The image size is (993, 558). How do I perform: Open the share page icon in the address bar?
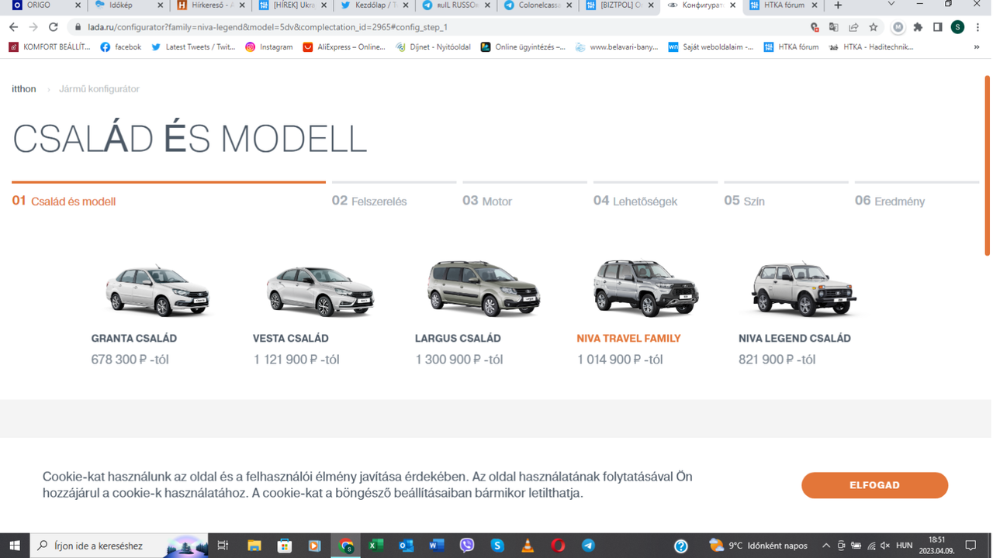(853, 27)
